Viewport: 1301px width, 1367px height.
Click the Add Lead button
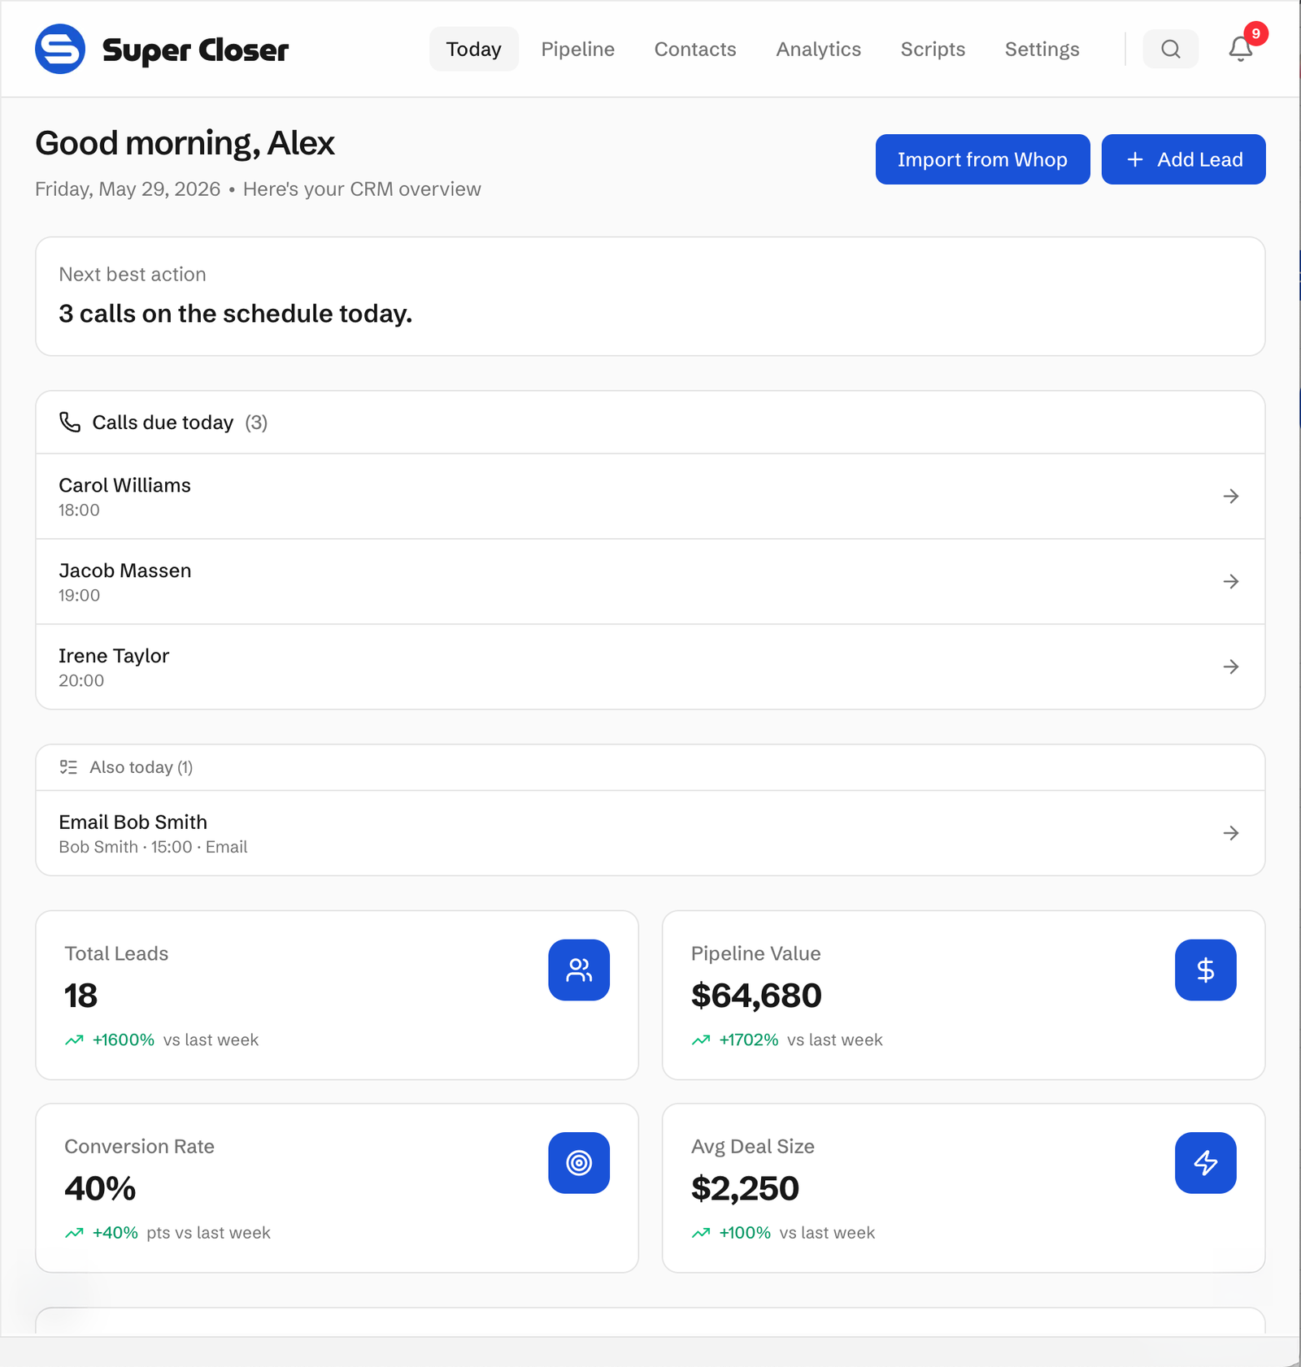(x=1183, y=159)
